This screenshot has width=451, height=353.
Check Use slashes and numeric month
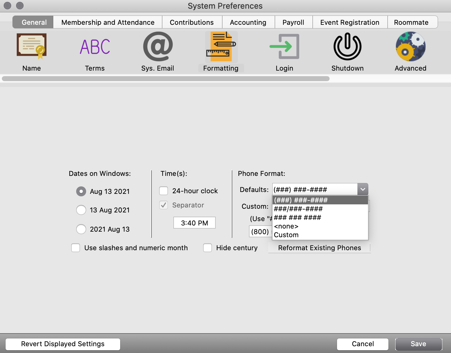(76, 248)
